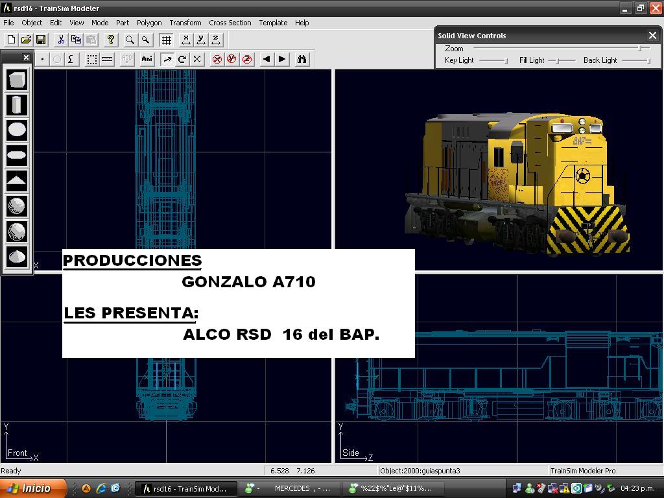This screenshot has width=664, height=498.
Task: Open the Cross Section menu
Action: [230, 23]
